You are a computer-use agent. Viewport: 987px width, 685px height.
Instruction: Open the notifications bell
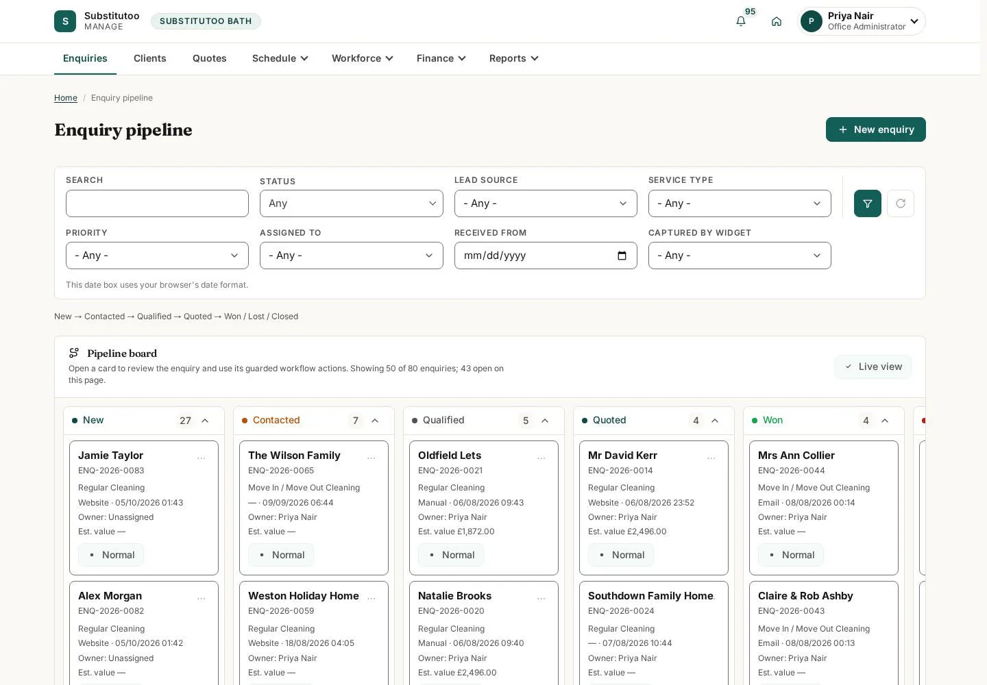[x=741, y=21]
